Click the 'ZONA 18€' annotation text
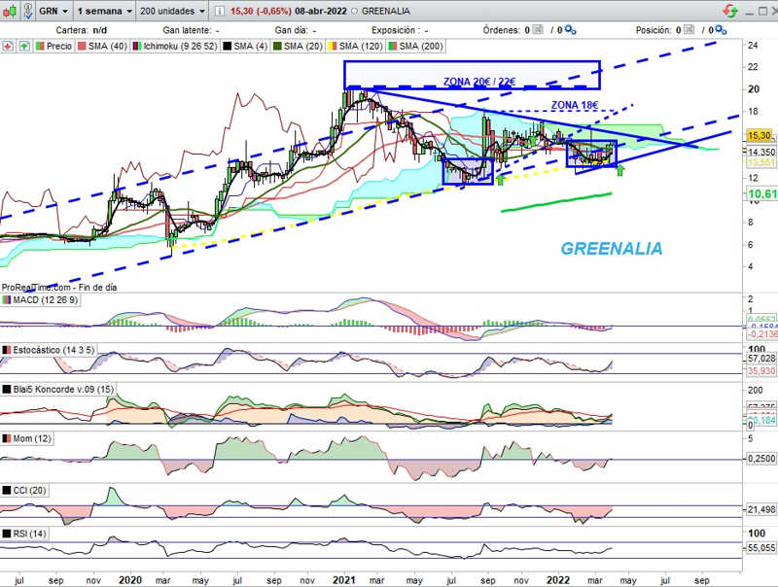This screenshot has height=587, width=778. [575, 105]
